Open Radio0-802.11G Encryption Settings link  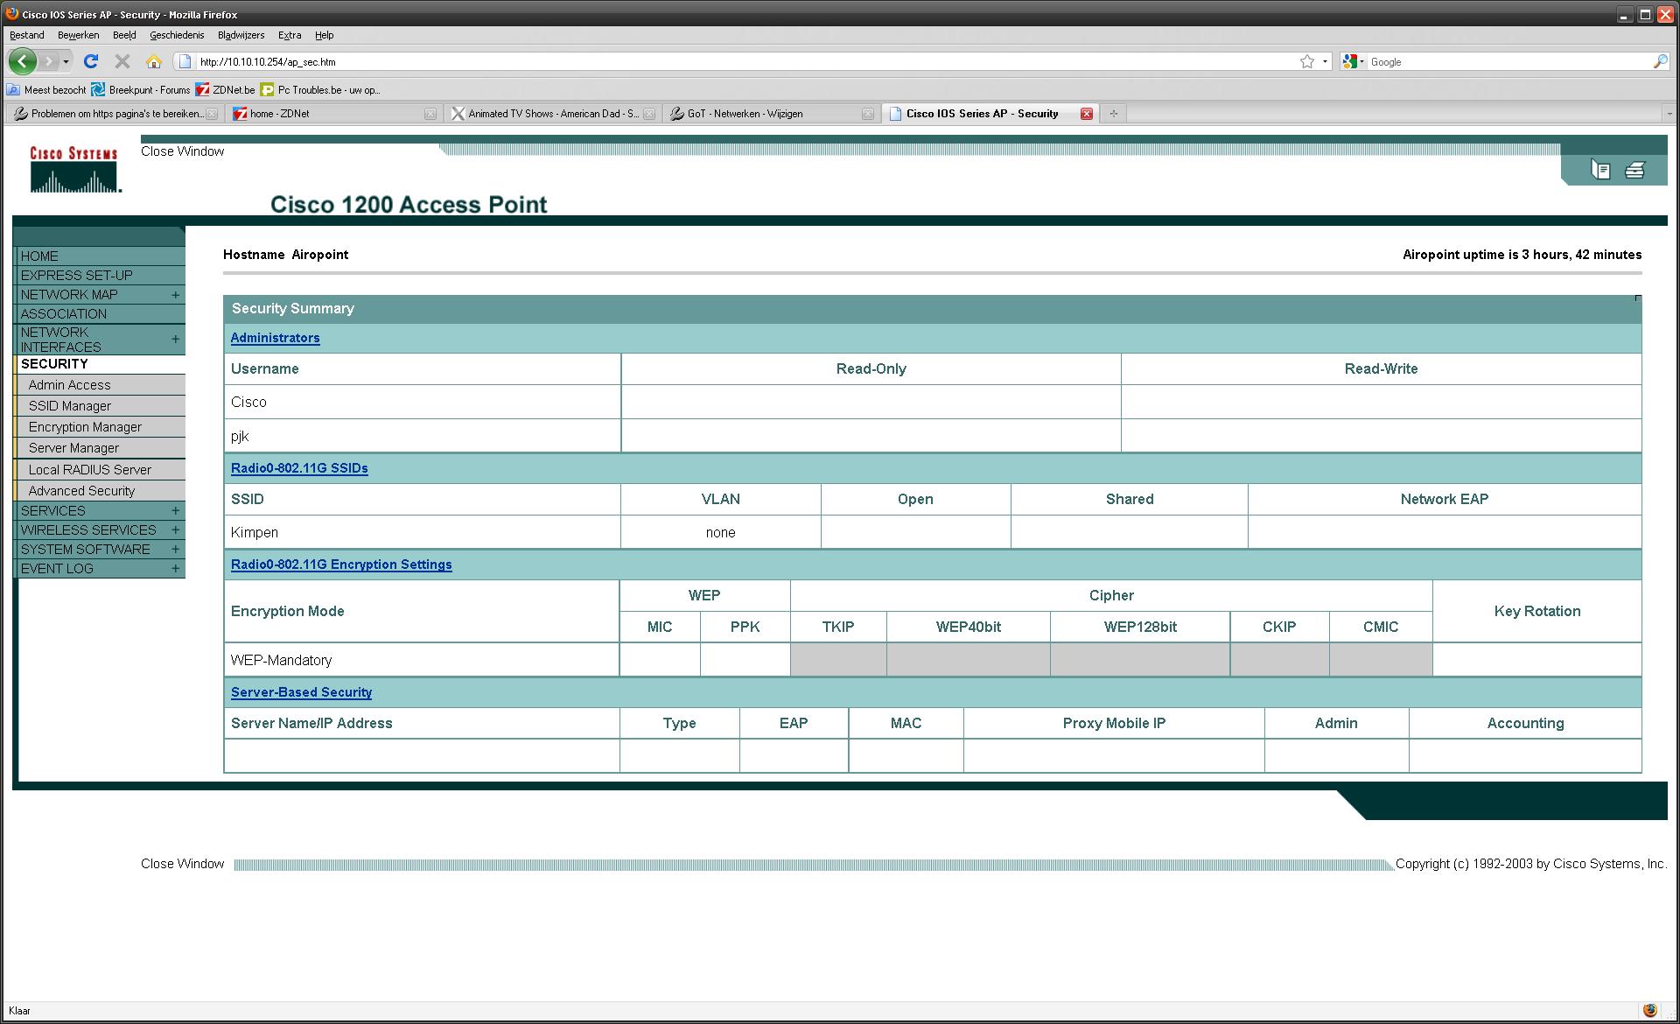coord(341,565)
